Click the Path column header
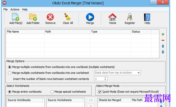This screenshot has height=107, width=176. [x=67, y=32]
